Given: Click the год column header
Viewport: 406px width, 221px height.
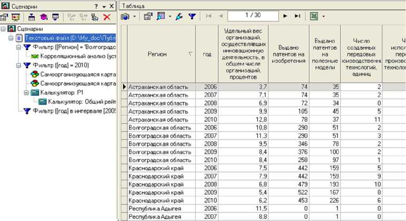Looking at the screenshot, I should [207, 54].
